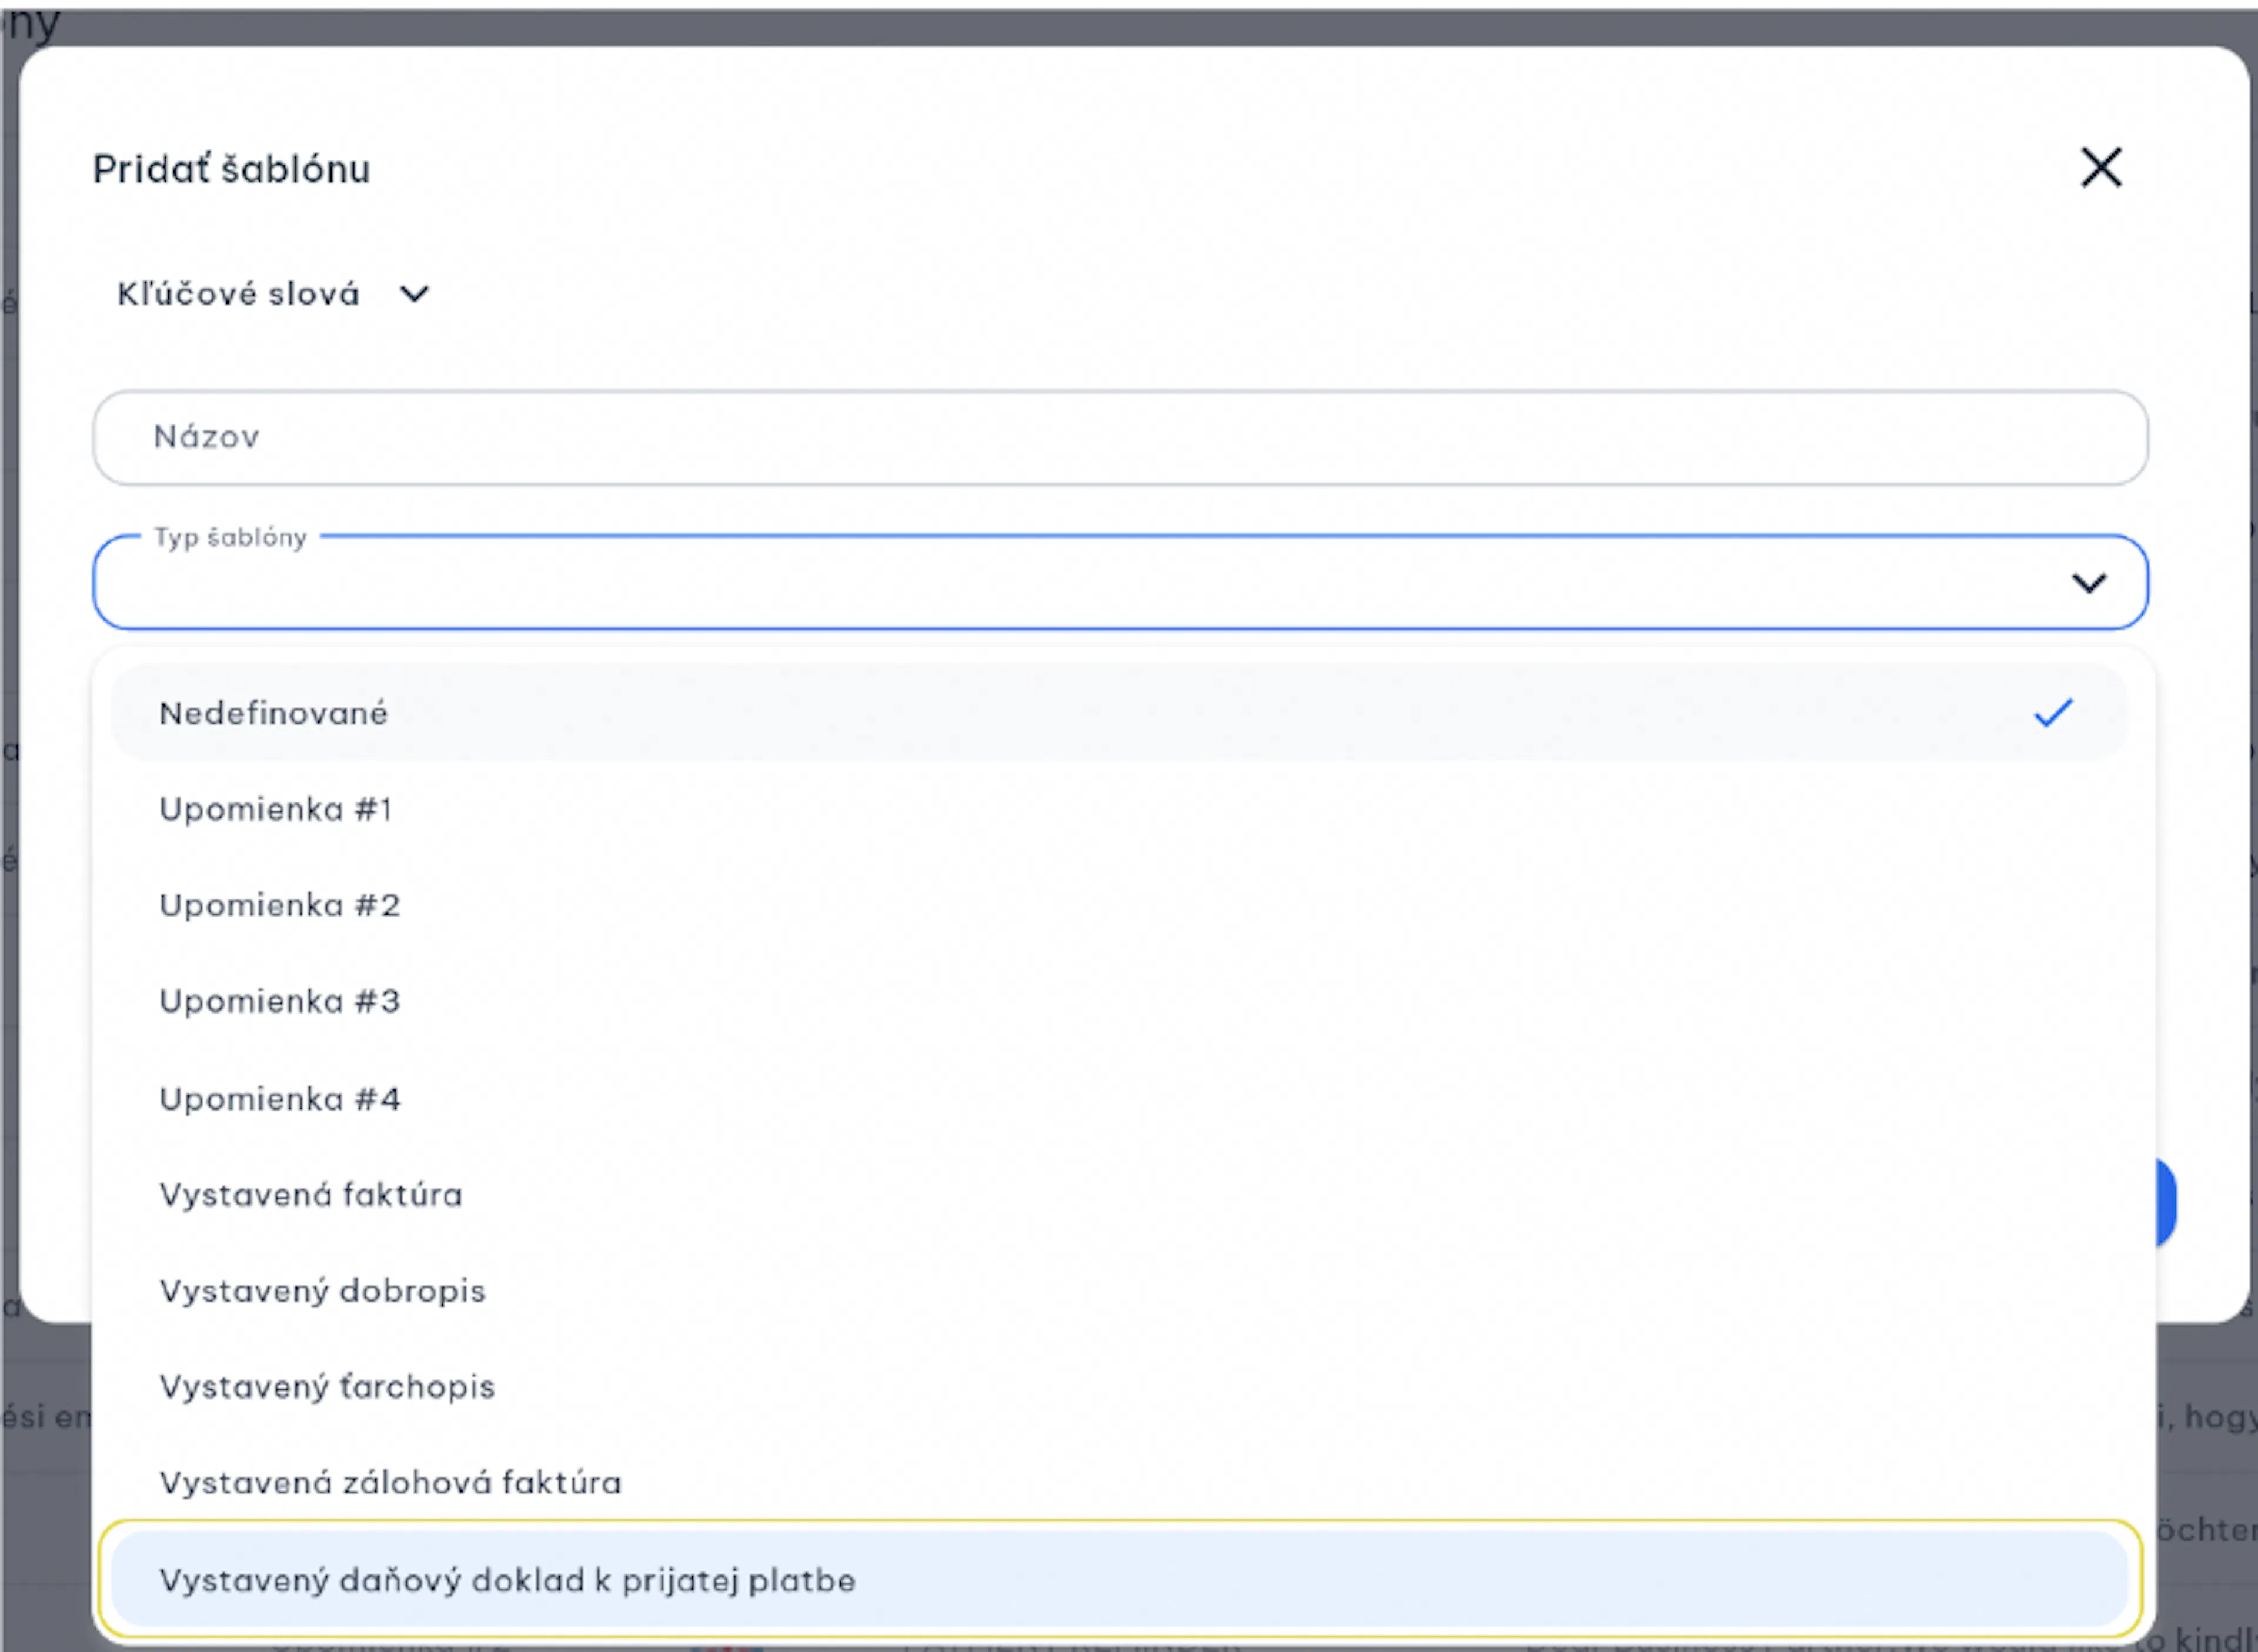Click the Názov input field
Image resolution: width=2258 pixels, height=1652 pixels.
(x=1120, y=437)
